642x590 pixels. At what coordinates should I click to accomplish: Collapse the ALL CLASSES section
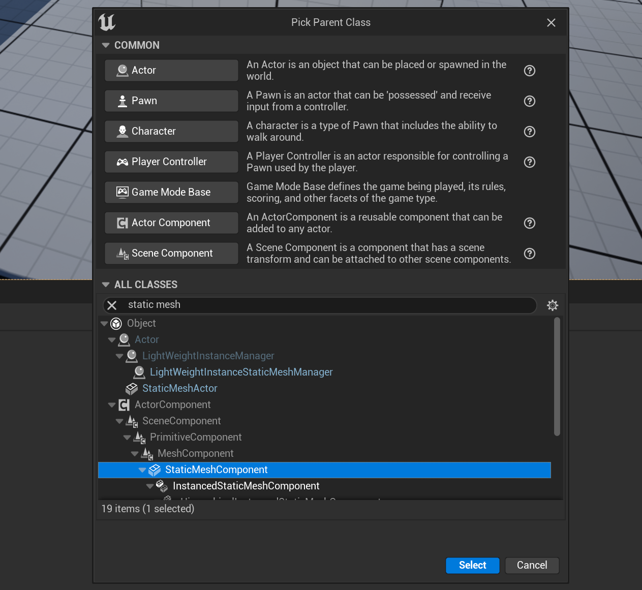106,285
